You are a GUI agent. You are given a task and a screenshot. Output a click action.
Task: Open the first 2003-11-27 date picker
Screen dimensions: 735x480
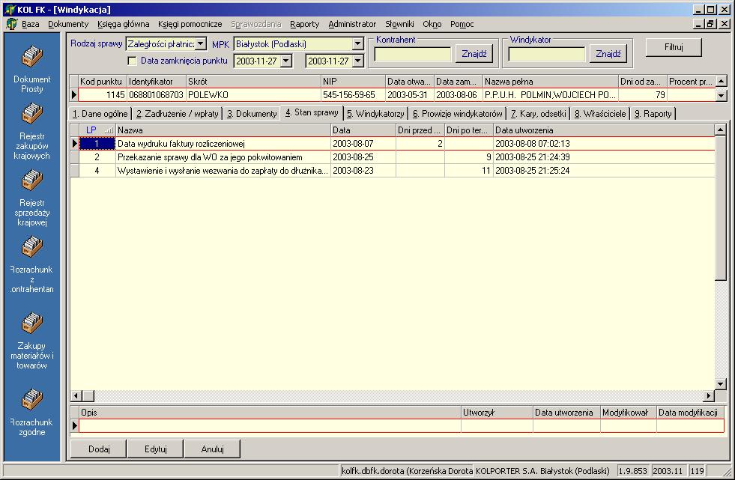pyautogui.click(x=286, y=61)
